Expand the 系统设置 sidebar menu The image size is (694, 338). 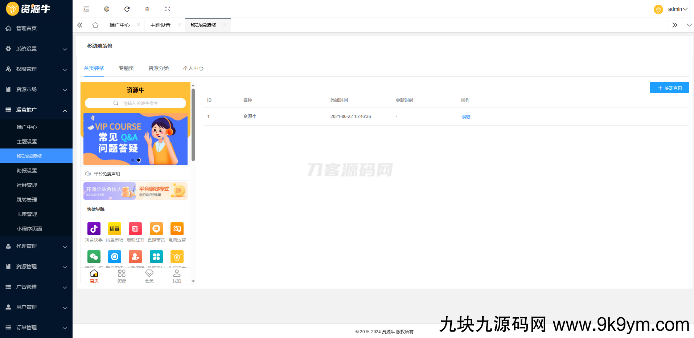click(36, 49)
